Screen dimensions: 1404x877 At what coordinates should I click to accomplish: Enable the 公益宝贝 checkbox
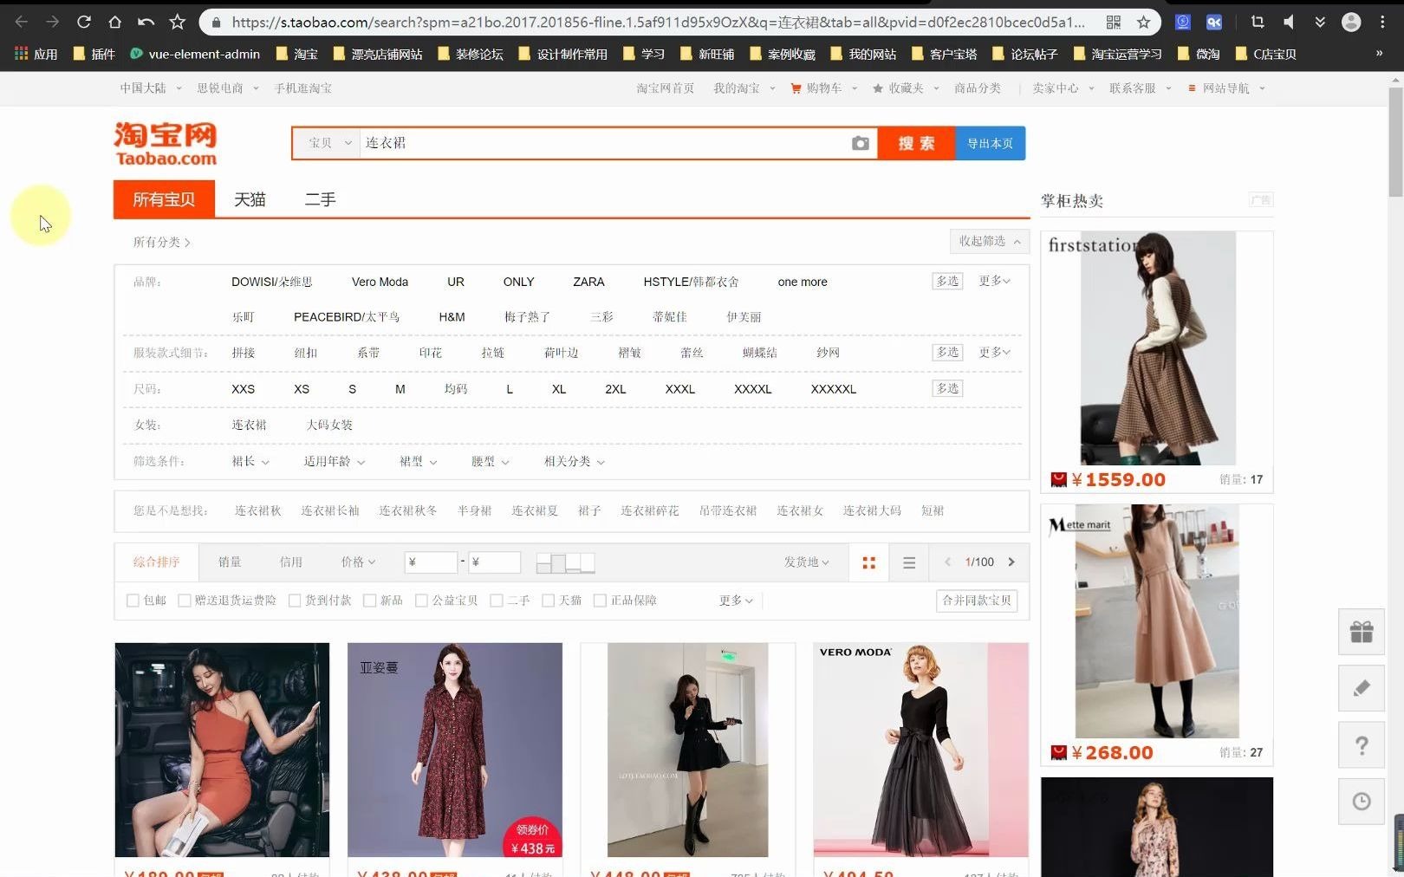(421, 601)
